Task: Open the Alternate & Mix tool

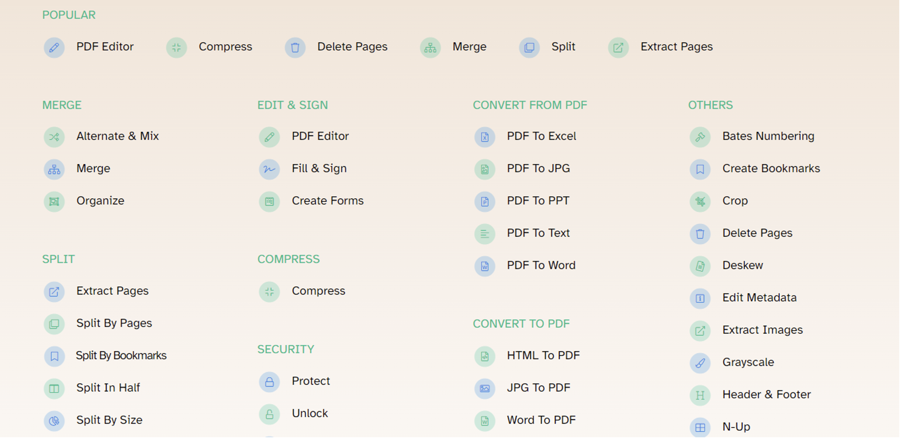Action: coord(118,136)
